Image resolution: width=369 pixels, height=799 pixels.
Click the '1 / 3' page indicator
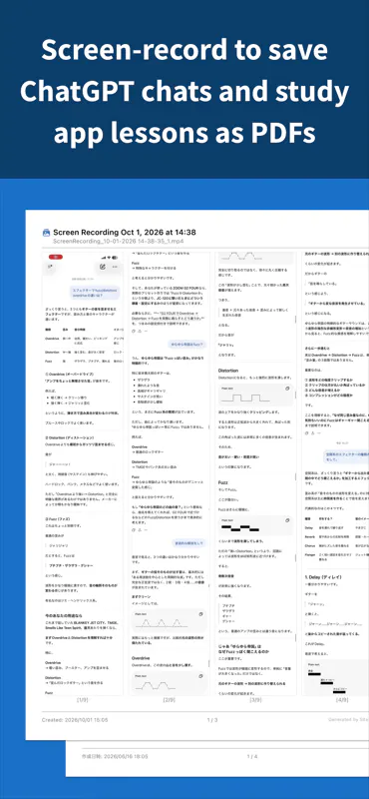pyautogui.click(x=212, y=720)
